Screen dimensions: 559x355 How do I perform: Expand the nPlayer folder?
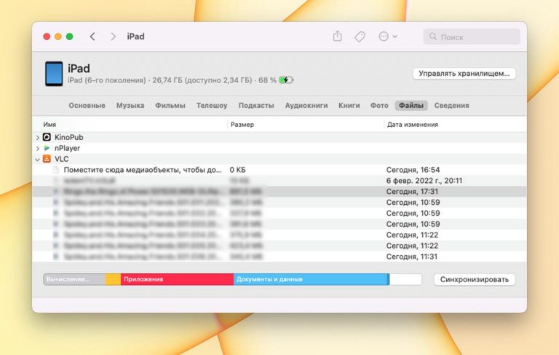point(38,148)
